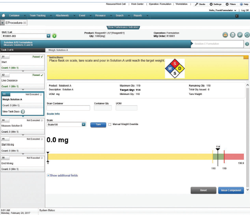Expand Show additional fields plus icon
This screenshot has width=250, height=215.
point(48,175)
